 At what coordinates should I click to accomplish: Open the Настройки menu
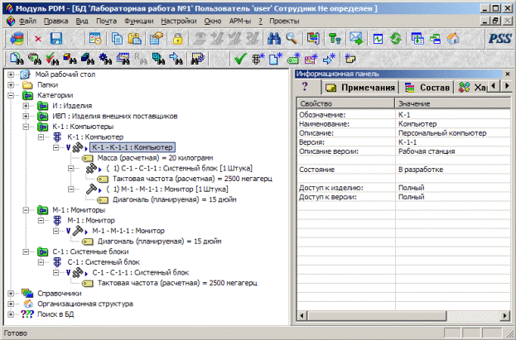point(179,21)
